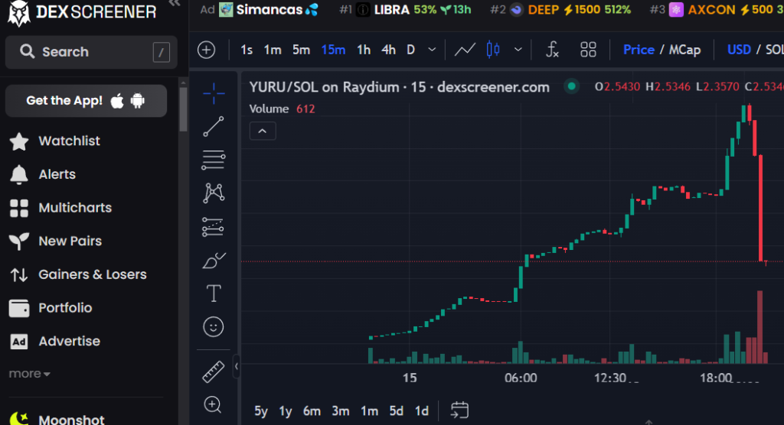Click the Volume 612 indicator label
784x425 pixels.
282,109
